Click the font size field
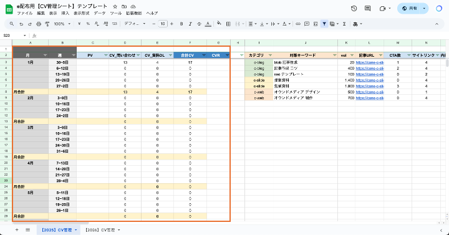The height and width of the screenshot is (235, 449). tap(163, 24)
